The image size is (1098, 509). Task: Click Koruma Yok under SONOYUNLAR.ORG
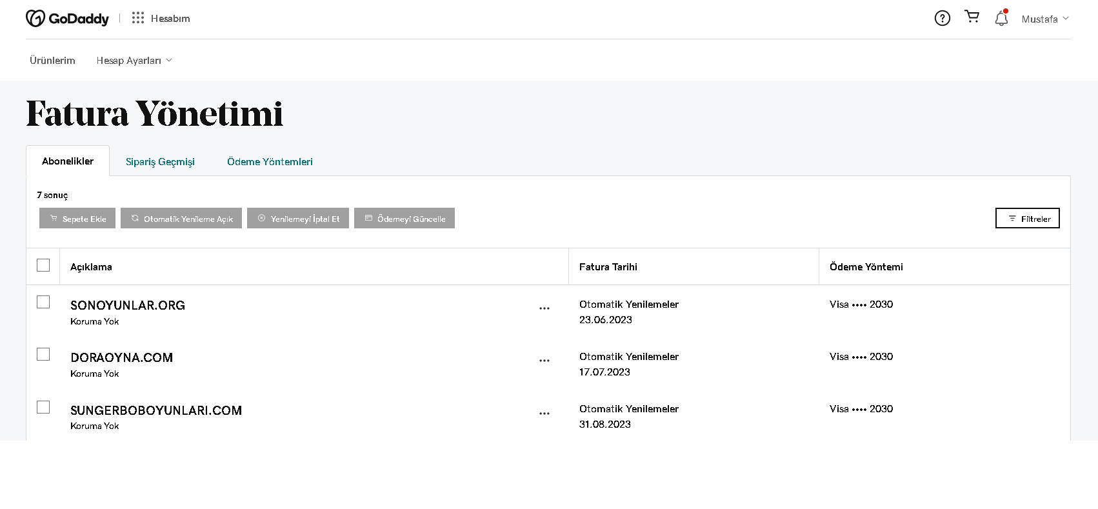[95, 321]
